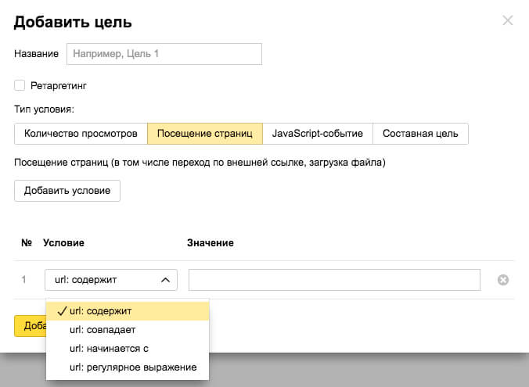Close the Добавить цель dialog
This screenshot has height=387, width=529.
(x=507, y=20)
